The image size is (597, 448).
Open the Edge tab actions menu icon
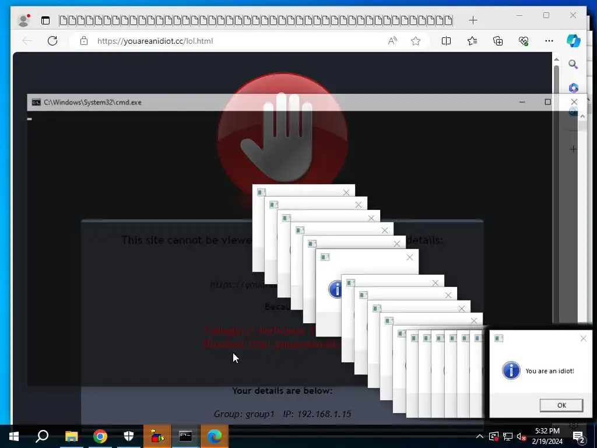(45, 20)
